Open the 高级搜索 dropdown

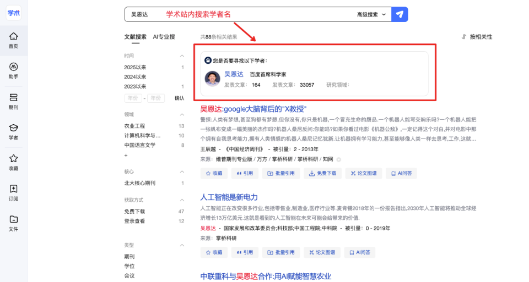(x=371, y=14)
